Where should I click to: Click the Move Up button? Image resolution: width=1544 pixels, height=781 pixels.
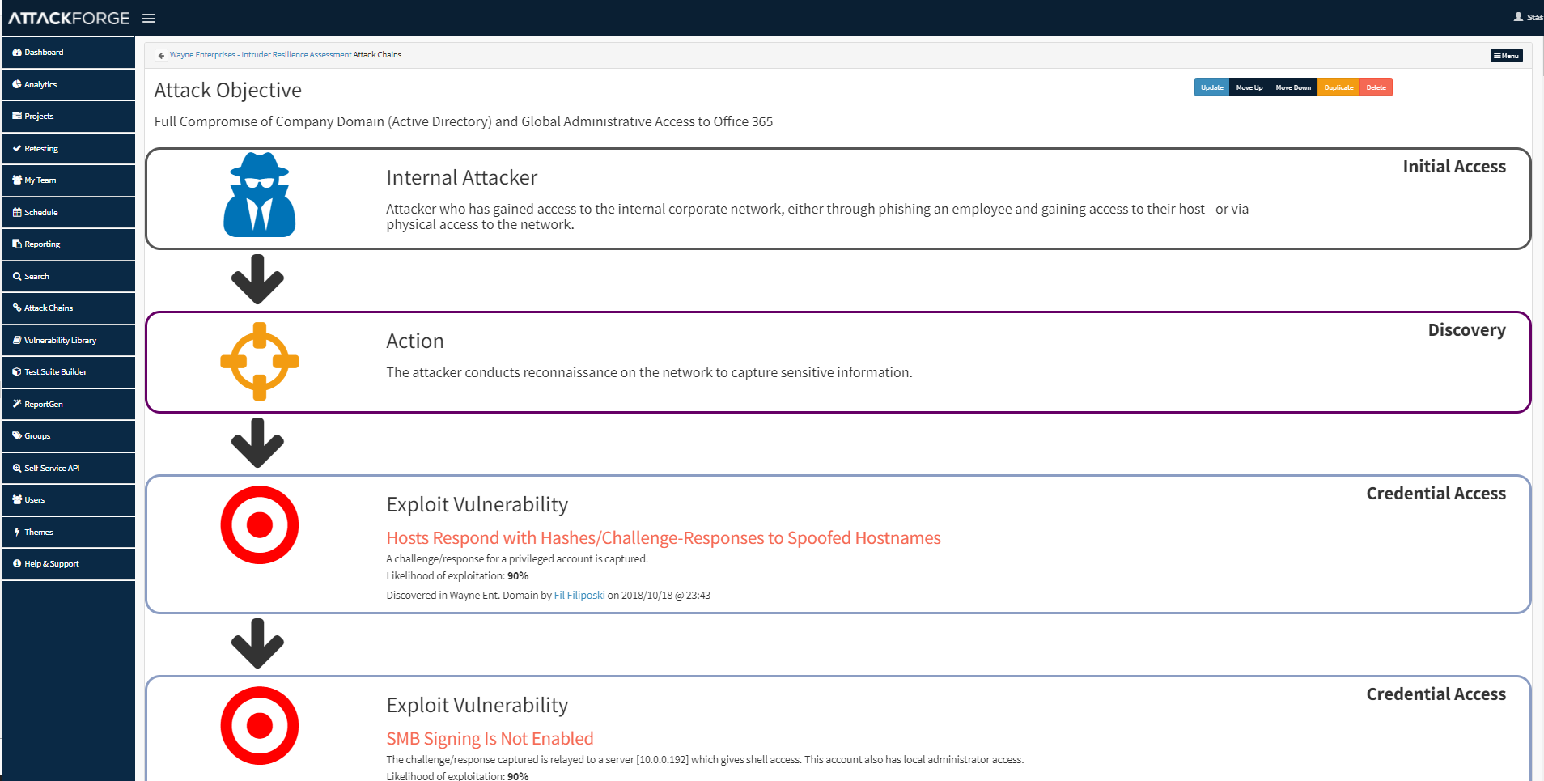pyautogui.click(x=1249, y=87)
